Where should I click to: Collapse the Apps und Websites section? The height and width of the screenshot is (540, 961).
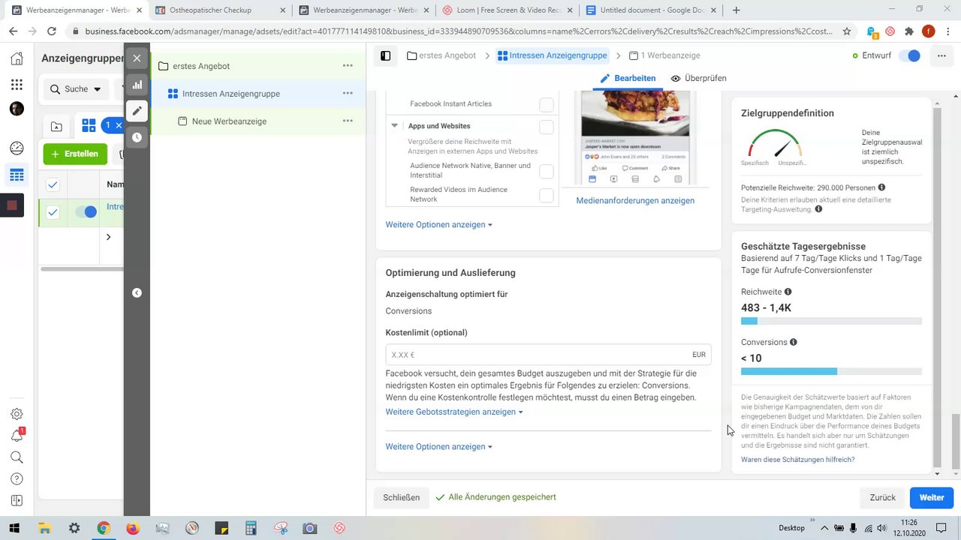395,126
